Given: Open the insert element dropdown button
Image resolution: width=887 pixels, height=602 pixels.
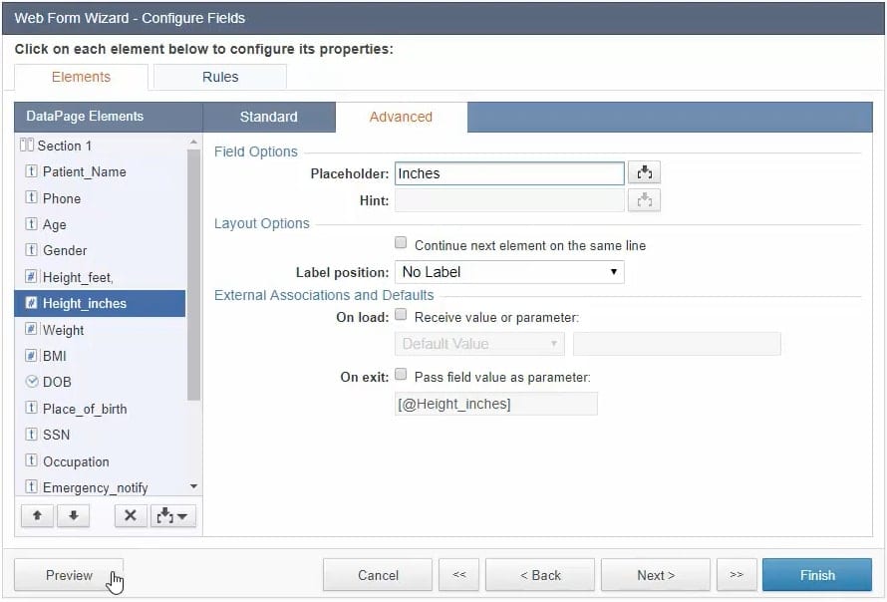Looking at the screenshot, I should [x=172, y=515].
